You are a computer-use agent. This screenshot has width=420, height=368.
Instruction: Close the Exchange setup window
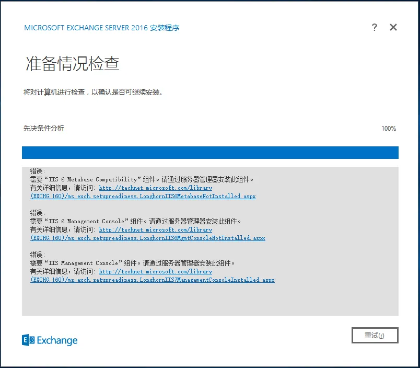[393, 27]
